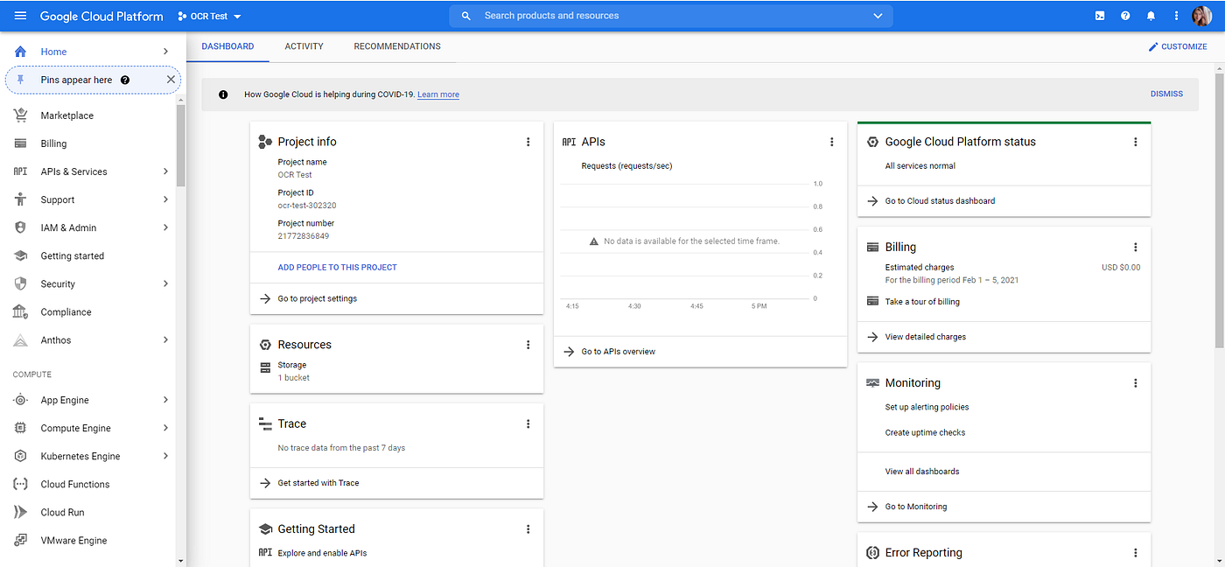Switch to the ACTIVITY tab

(304, 45)
